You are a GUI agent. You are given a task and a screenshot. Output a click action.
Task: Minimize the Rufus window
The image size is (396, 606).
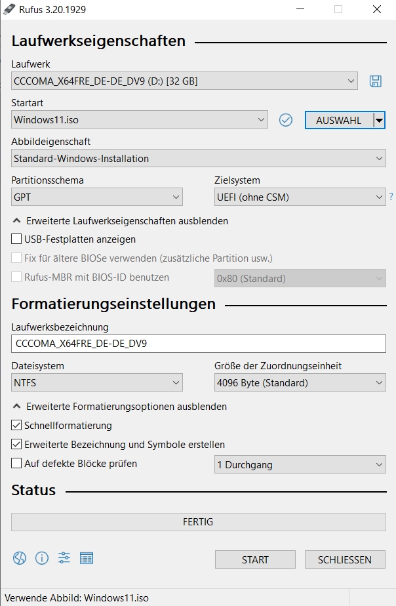(300, 9)
